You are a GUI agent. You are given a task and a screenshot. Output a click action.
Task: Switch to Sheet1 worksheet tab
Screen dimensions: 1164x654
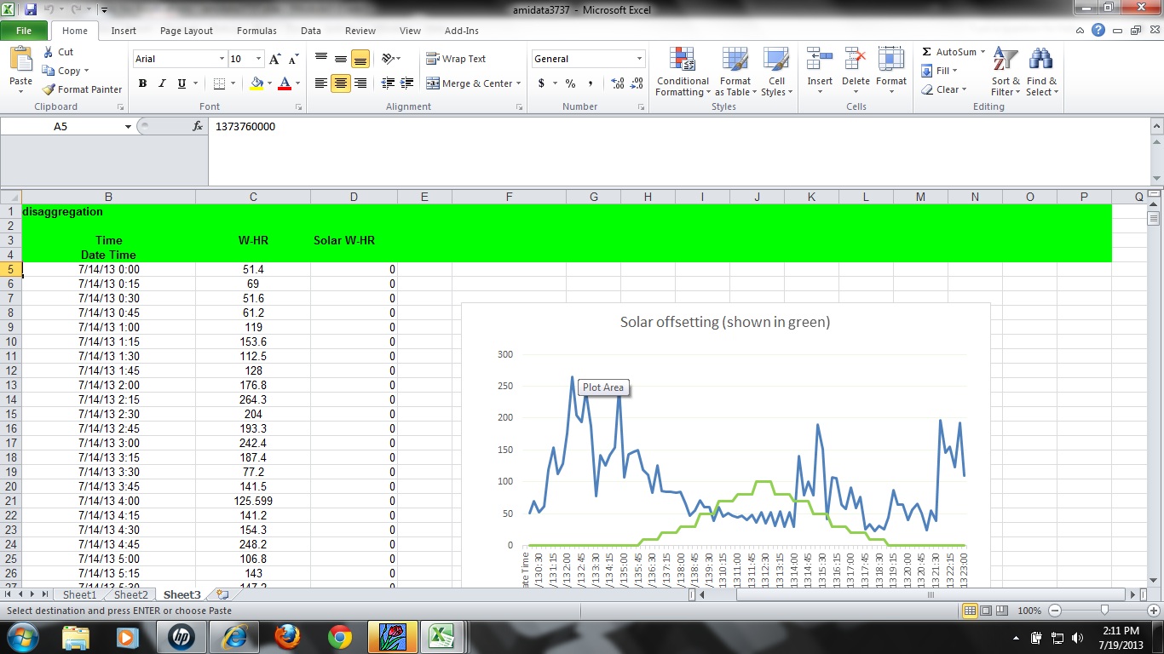80,595
